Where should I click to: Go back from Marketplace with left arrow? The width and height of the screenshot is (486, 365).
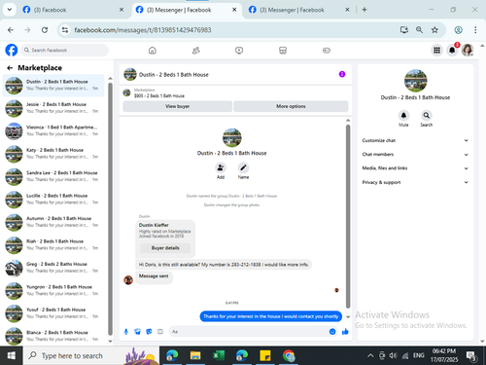pyautogui.click(x=10, y=68)
